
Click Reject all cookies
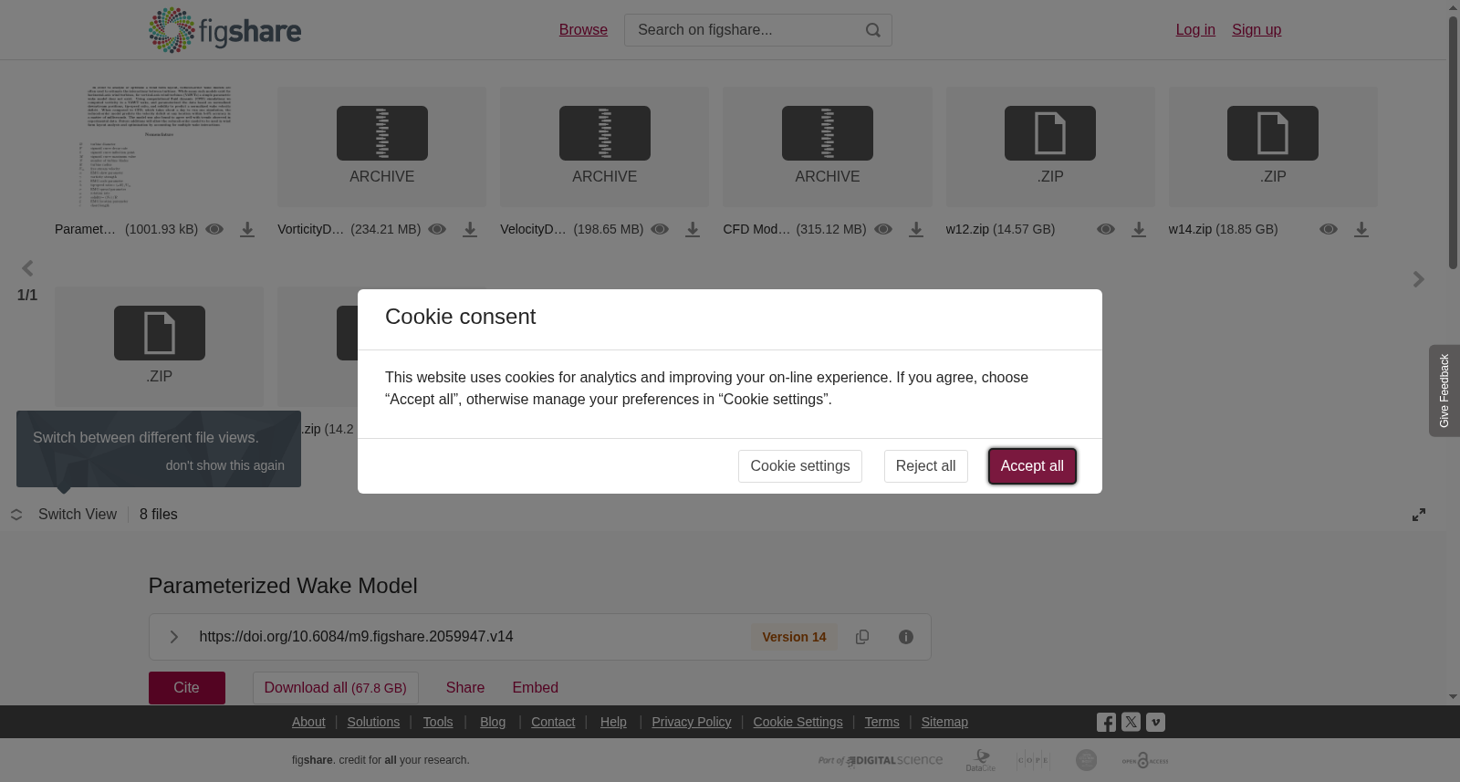click(x=926, y=466)
